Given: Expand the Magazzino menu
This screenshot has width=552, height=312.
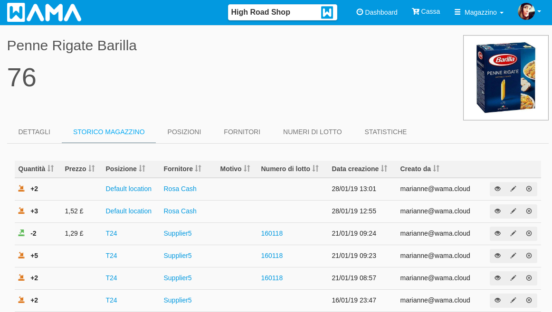Looking at the screenshot, I should coord(479,12).
